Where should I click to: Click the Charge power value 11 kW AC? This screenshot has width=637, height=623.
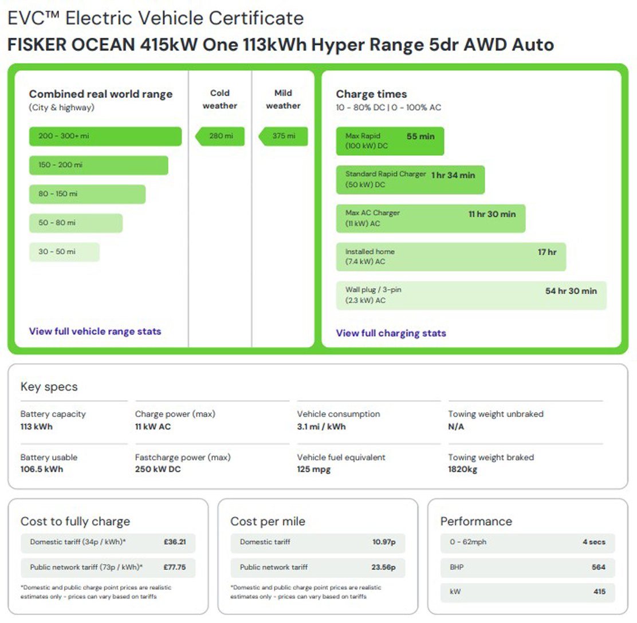[153, 427]
